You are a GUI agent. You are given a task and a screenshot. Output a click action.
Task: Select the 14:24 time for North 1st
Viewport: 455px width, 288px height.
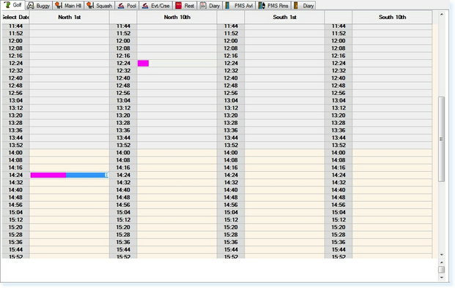click(15, 175)
